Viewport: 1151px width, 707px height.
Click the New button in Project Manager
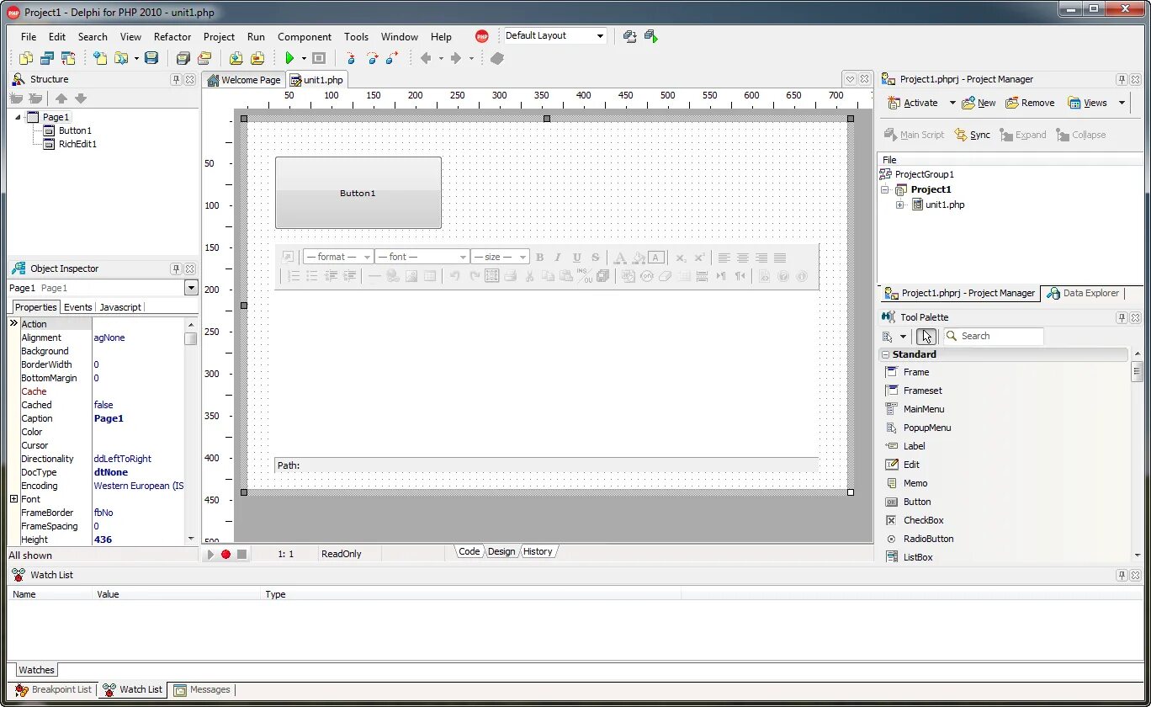pos(979,103)
